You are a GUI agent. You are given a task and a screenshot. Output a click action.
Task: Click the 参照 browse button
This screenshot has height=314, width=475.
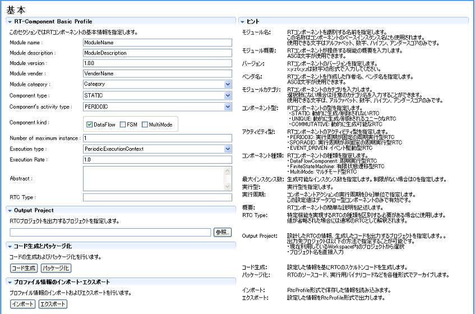pyautogui.click(x=222, y=232)
